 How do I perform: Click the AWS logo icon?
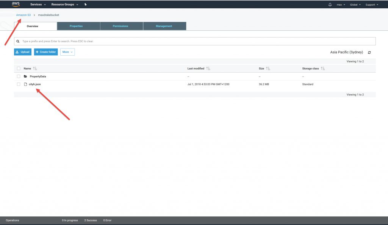point(16,5)
